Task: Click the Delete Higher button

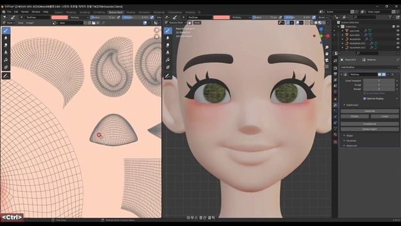Action: (370, 129)
